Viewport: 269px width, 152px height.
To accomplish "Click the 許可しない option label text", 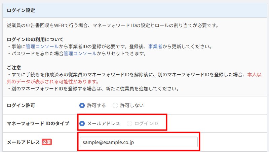I will pos(132,105).
